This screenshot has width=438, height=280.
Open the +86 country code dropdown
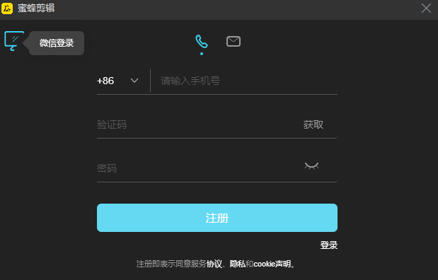coord(117,81)
